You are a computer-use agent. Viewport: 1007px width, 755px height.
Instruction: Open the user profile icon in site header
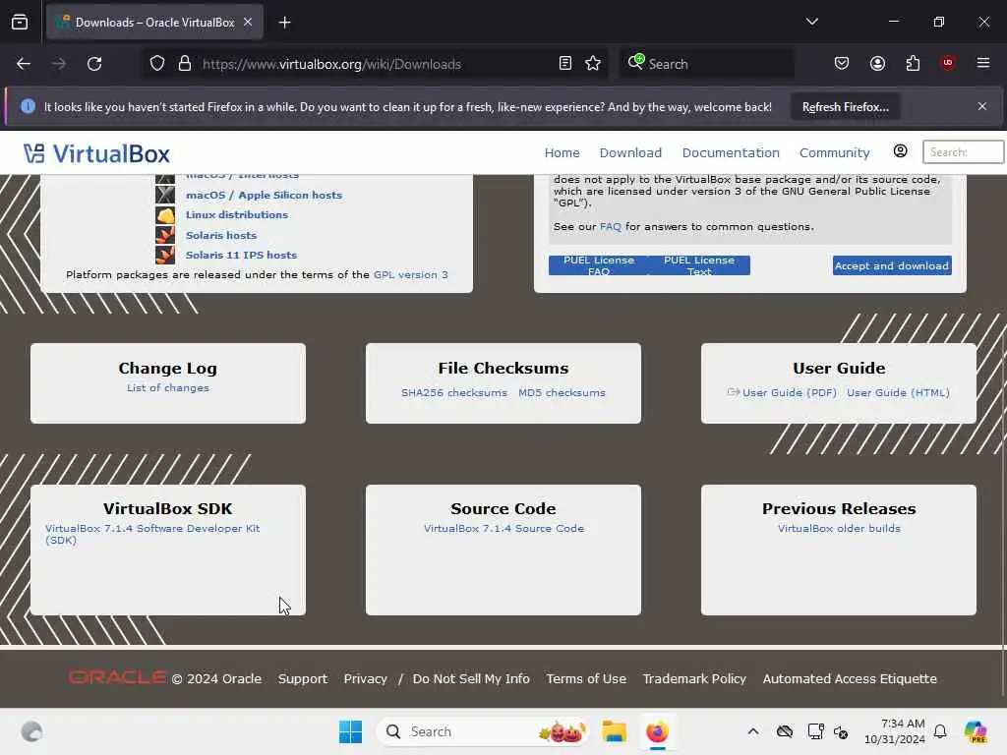tap(901, 150)
